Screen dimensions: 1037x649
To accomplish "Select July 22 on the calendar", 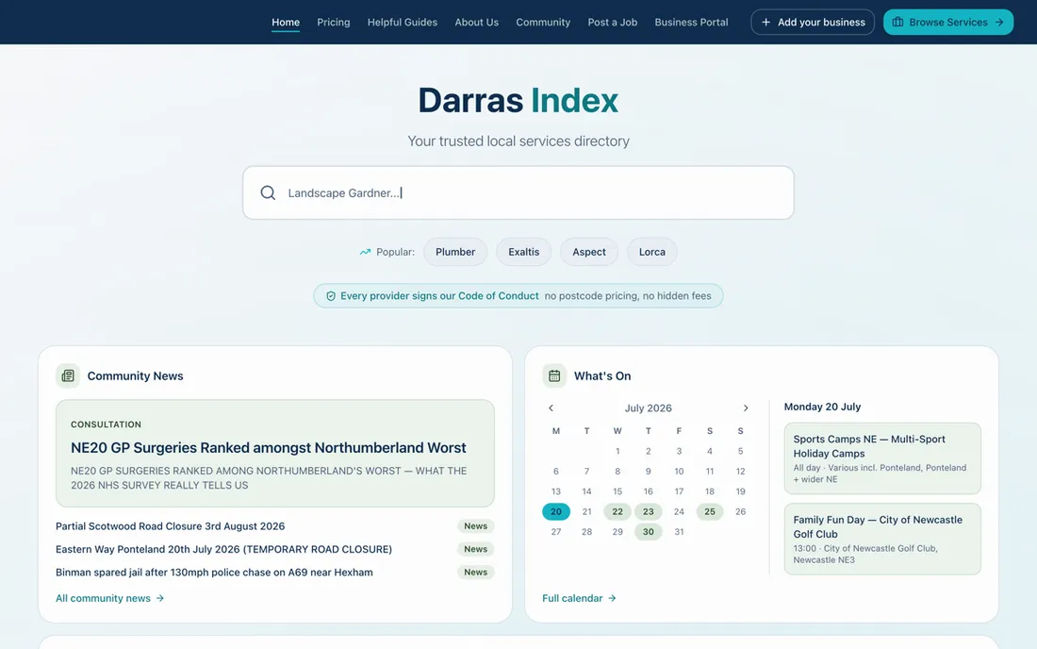I will (x=617, y=511).
